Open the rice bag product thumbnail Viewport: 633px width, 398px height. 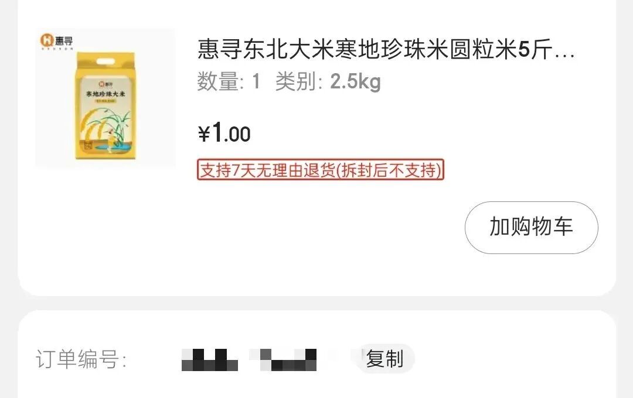[105, 97]
